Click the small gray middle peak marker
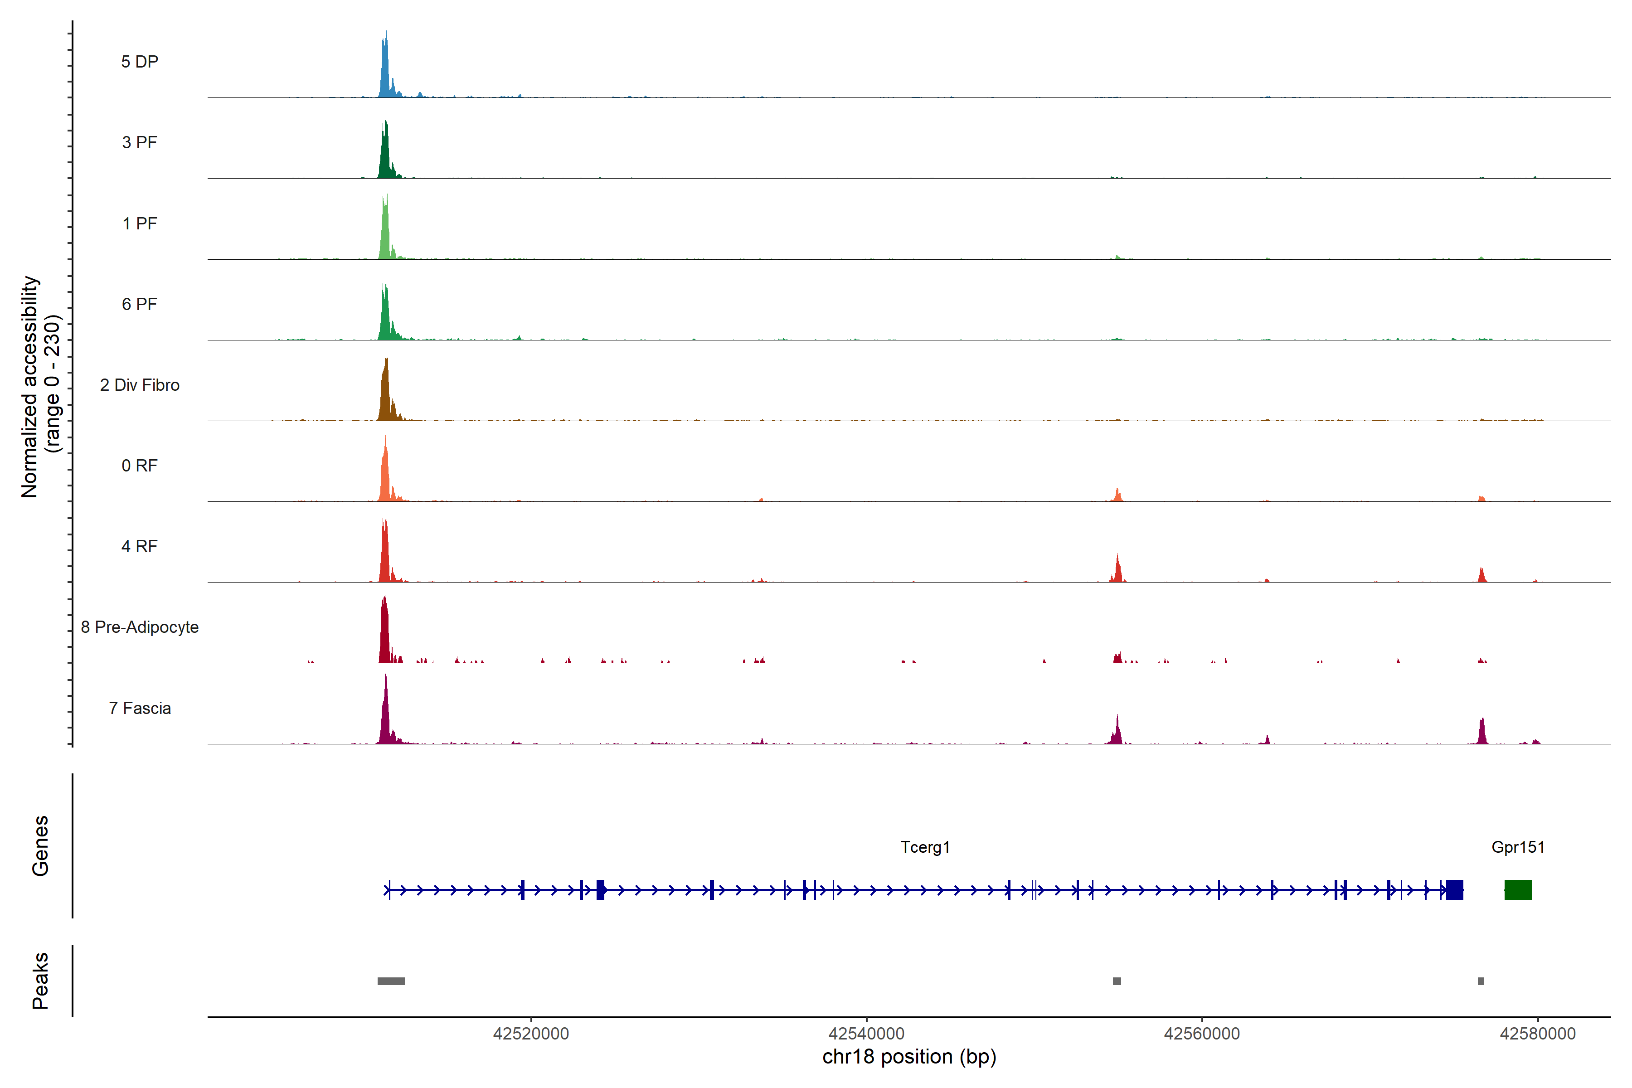The image size is (1632, 1088). (1117, 981)
